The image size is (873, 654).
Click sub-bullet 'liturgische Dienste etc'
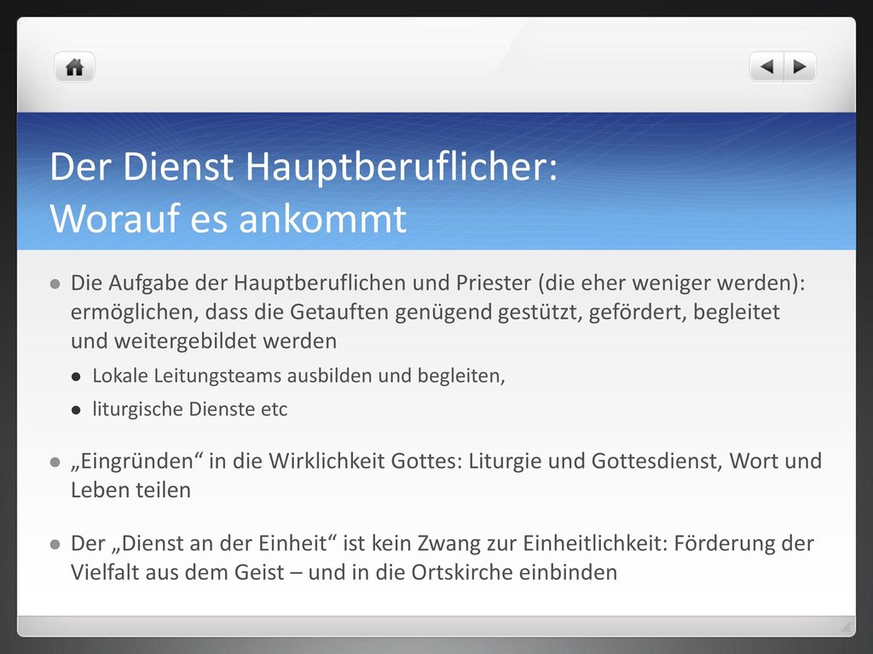point(190,410)
